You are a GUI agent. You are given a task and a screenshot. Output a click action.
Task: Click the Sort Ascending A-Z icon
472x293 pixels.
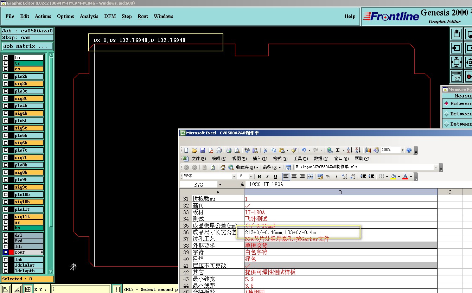(350, 150)
